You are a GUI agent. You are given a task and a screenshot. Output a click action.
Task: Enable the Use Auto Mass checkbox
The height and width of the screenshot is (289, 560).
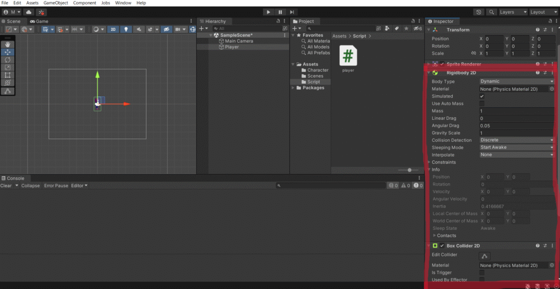click(482, 103)
